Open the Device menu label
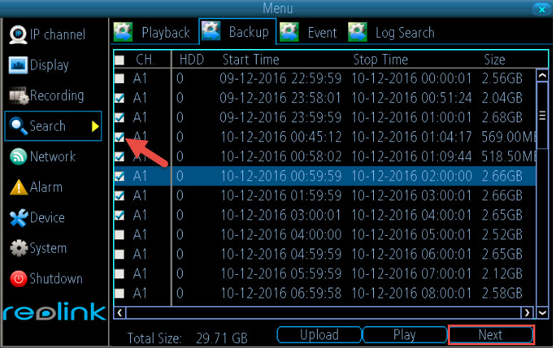This screenshot has width=553, height=348. [x=47, y=217]
